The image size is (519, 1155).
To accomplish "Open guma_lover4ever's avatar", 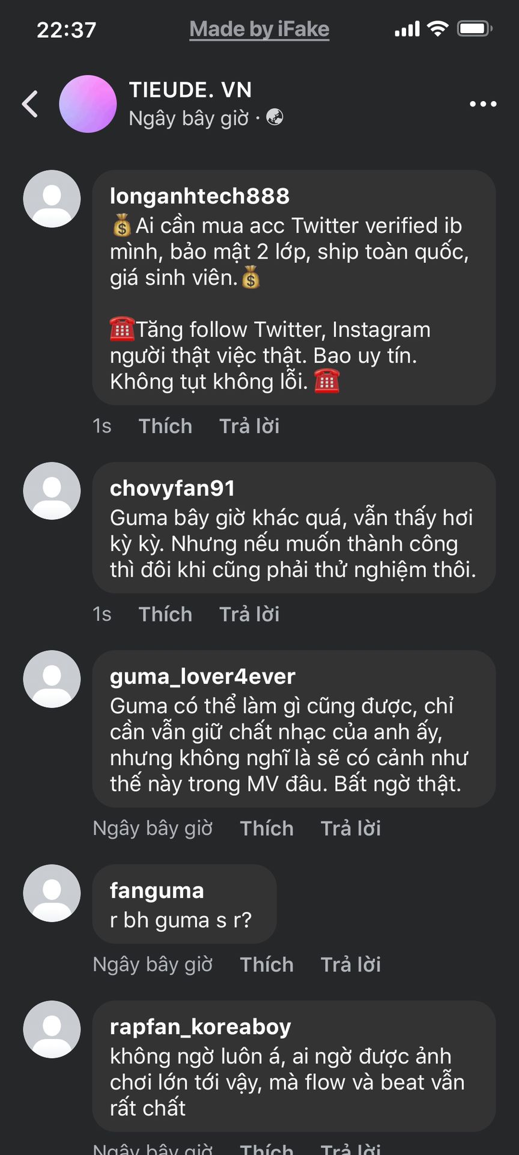I will point(52,679).
